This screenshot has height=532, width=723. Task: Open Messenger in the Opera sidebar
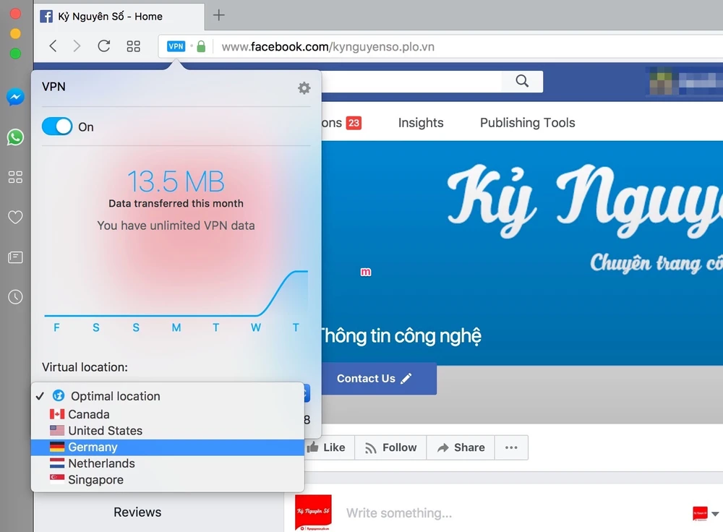click(x=15, y=97)
